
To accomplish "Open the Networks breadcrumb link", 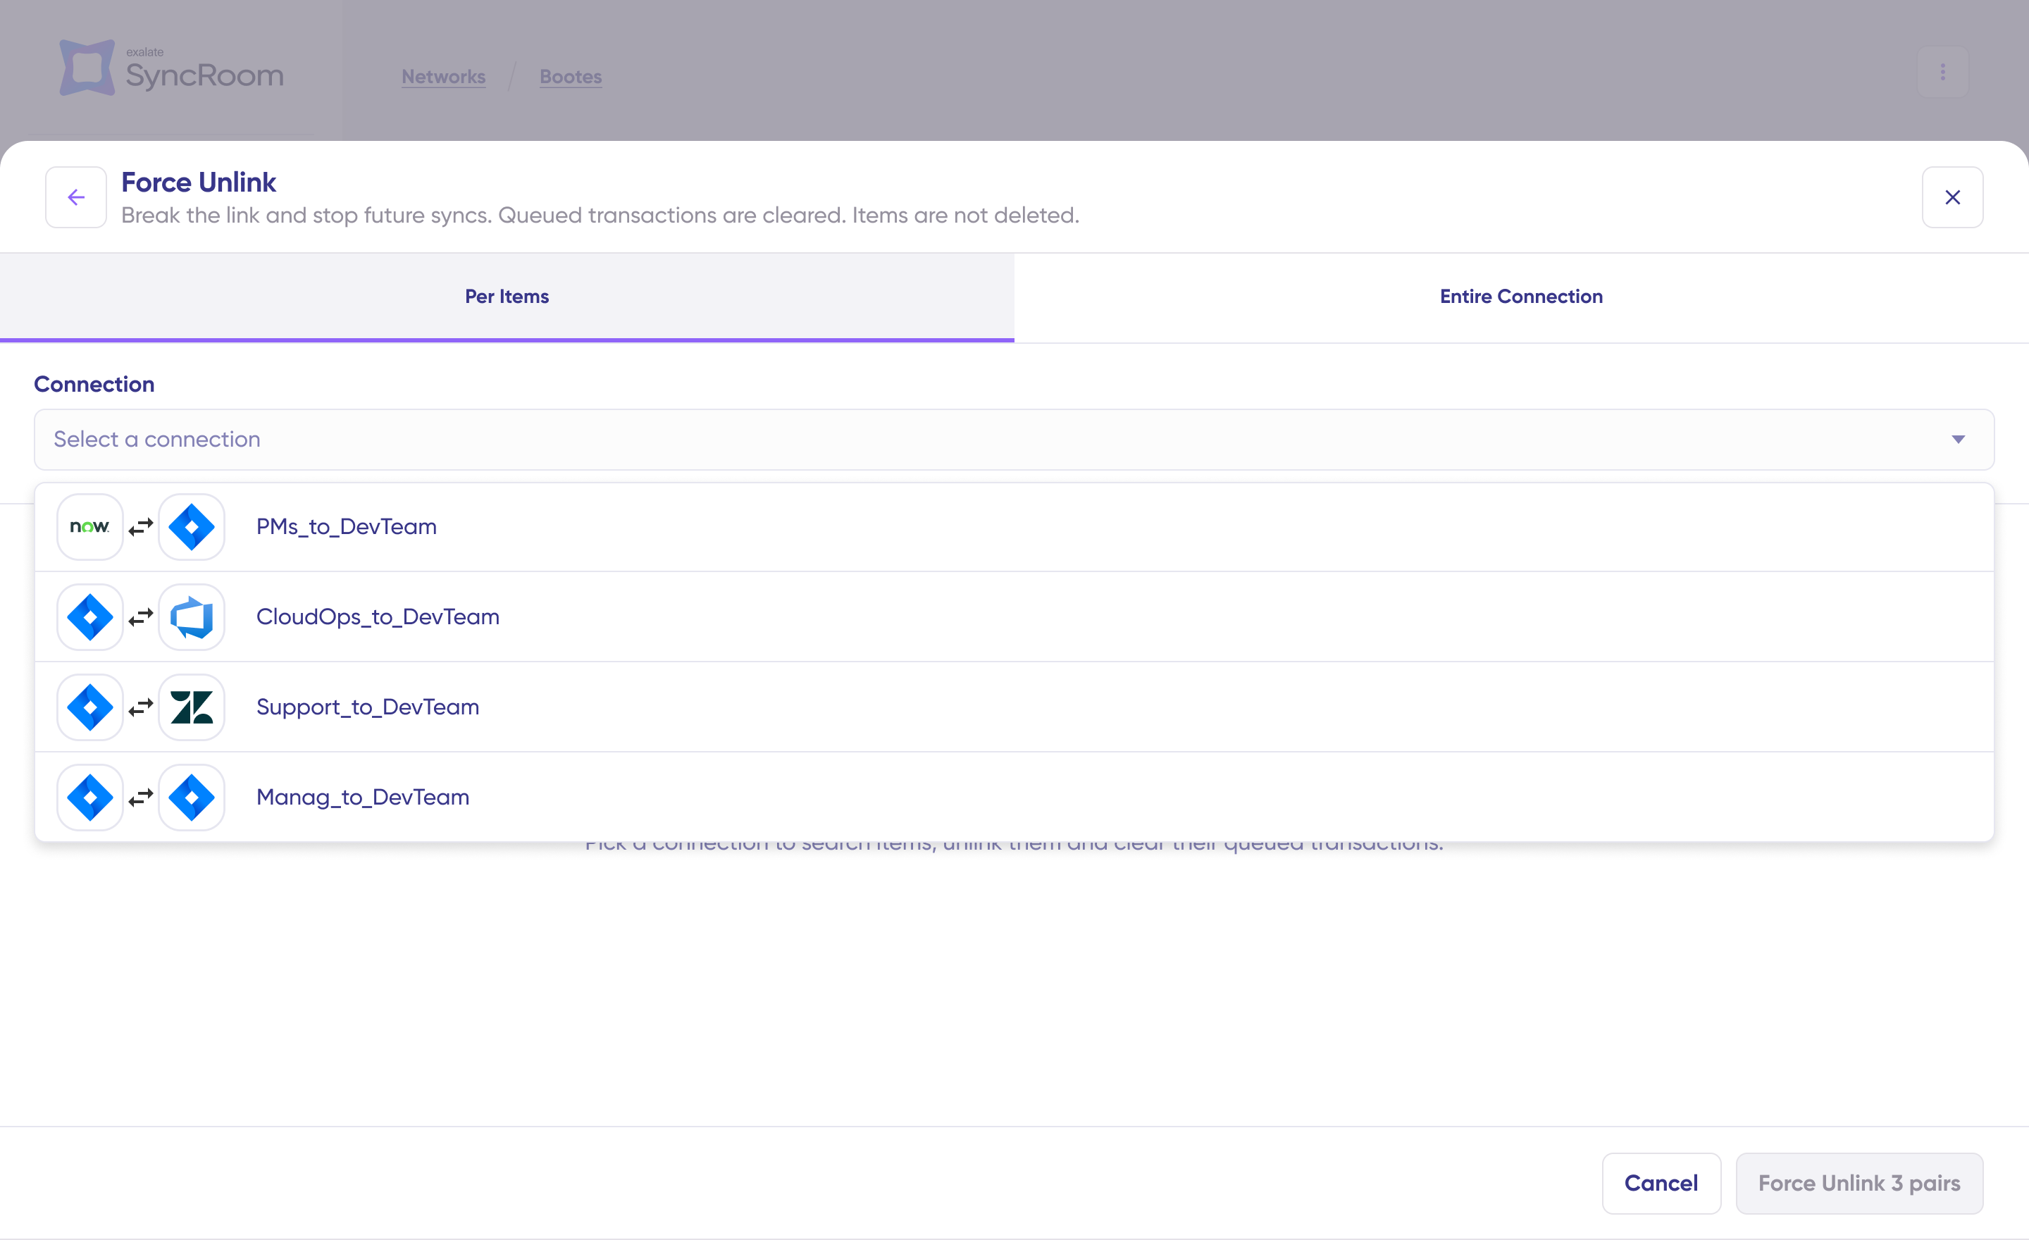I will [x=443, y=77].
